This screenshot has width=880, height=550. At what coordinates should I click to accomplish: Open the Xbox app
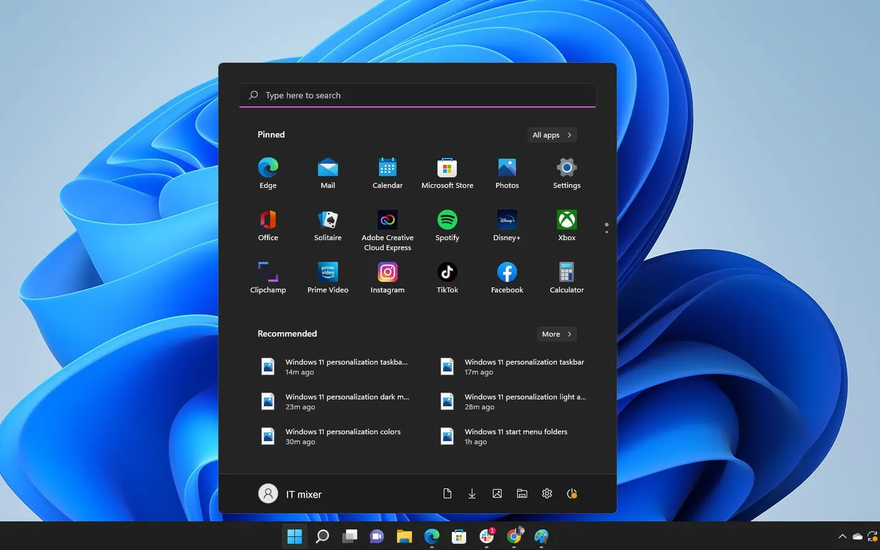point(566,226)
